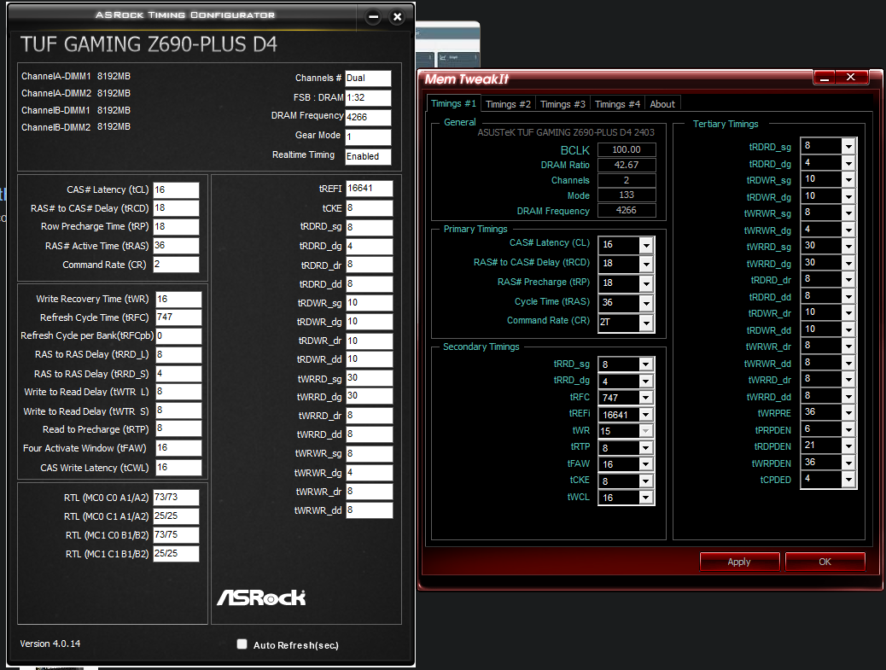Expand the Command Rate (CR) 2T dropdown
886x670 pixels.
(646, 323)
